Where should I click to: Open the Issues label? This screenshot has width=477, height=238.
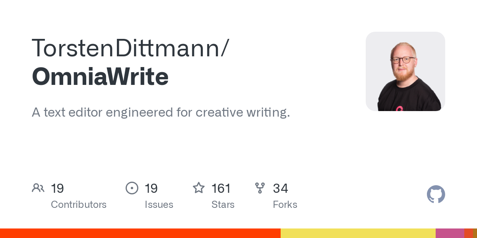[159, 205]
